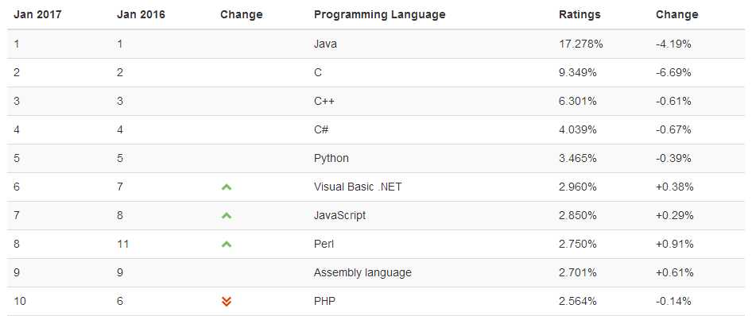Select Java's 17.278% rating cell
This screenshot has width=752, height=316.
[x=581, y=44]
